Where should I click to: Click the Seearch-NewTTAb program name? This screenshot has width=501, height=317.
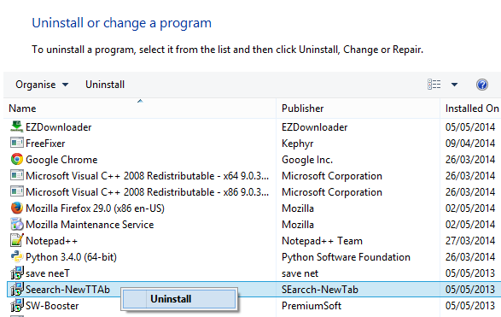pos(67,290)
